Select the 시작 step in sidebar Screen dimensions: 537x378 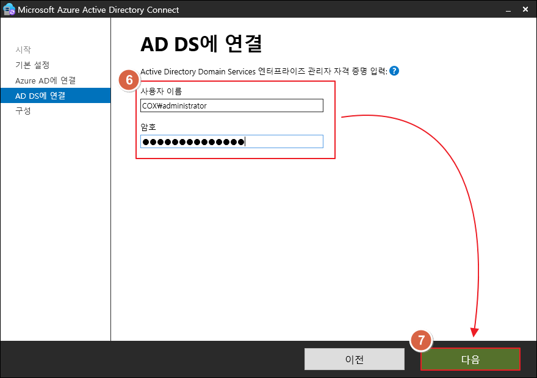pos(23,49)
